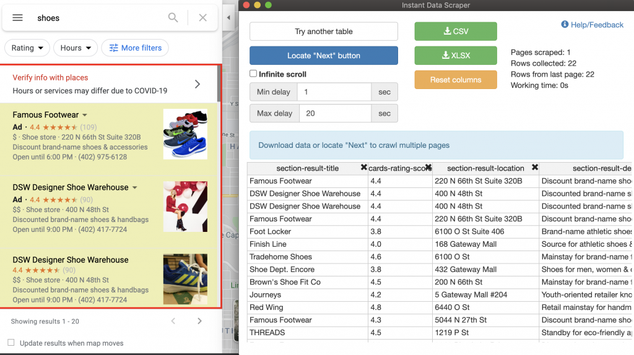This screenshot has width=634, height=355.
Task: Remove the section-result-title column
Action: pos(363,168)
